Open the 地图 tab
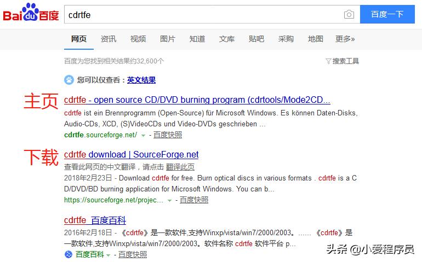 click(x=316, y=39)
